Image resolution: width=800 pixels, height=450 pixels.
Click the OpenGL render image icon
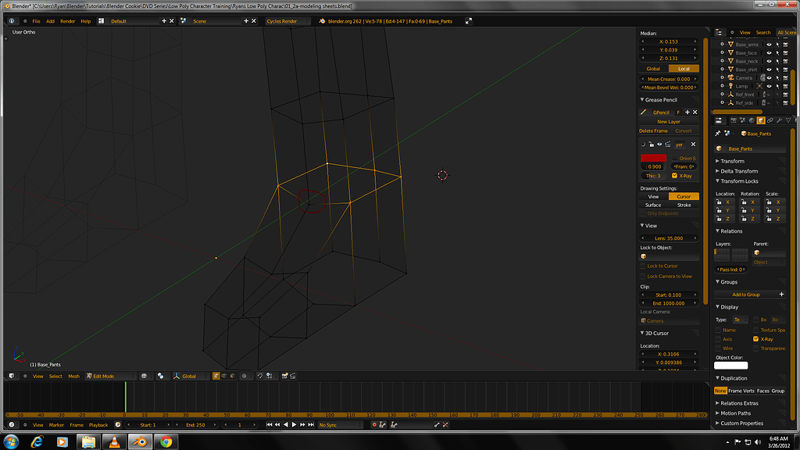(284, 376)
